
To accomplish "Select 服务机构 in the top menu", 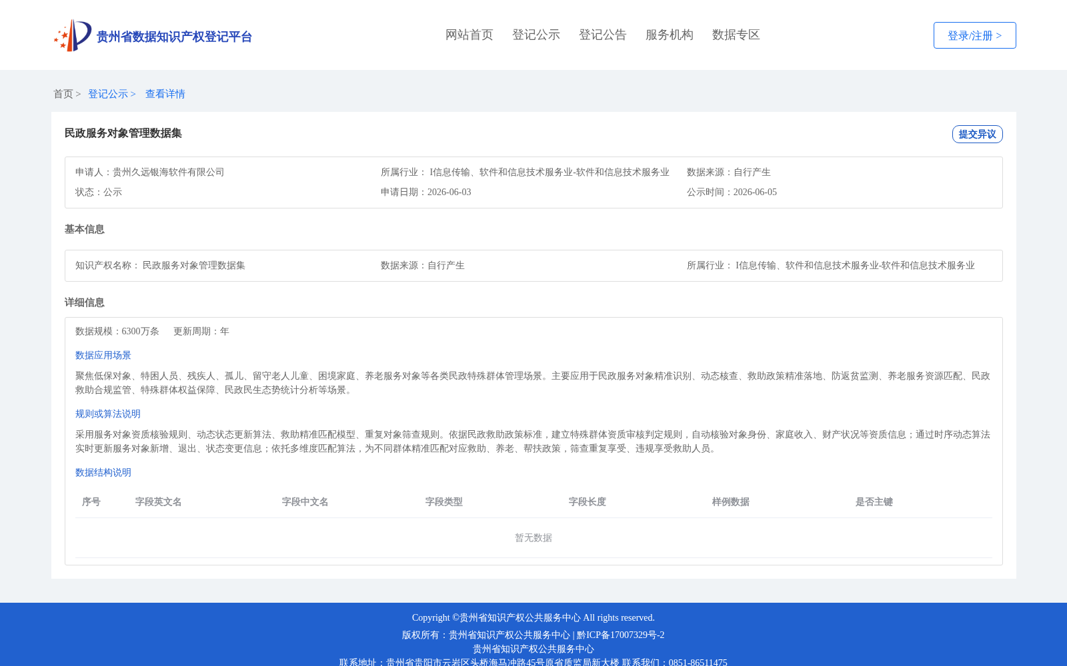I will [x=670, y=35].
